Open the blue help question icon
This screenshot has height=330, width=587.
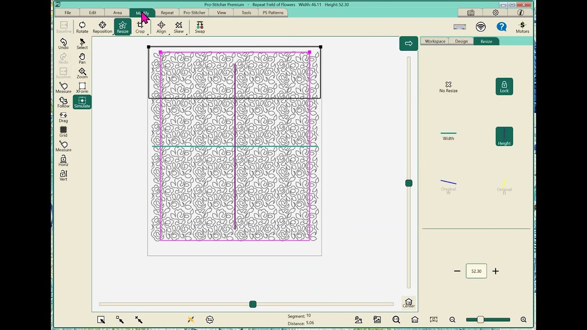(502, 27)
